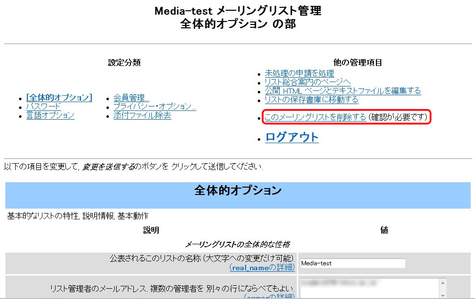475x299 pixels.
Task: Click the blue 全体的オプション section banner
Action: 238,195
